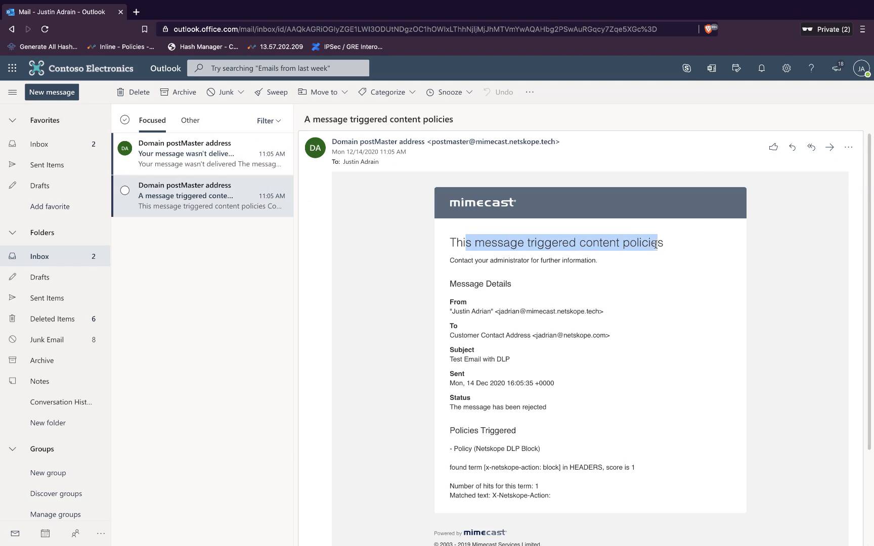Click the search mail box

click(x=278, y=68)
